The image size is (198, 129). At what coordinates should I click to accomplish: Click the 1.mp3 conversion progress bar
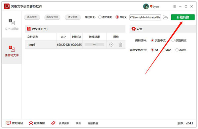coord(94,45)
